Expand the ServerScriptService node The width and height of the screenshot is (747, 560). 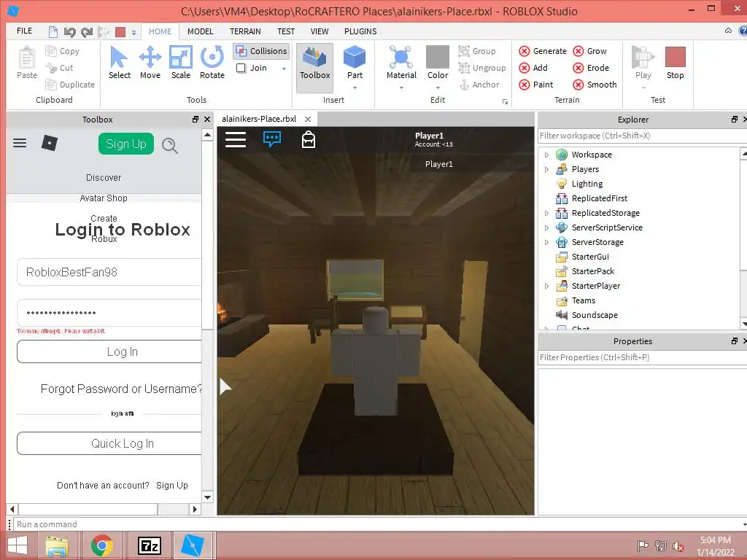click(546, 227)
